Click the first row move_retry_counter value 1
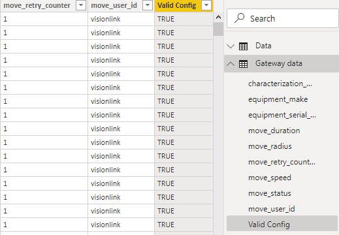 [44, 19]
